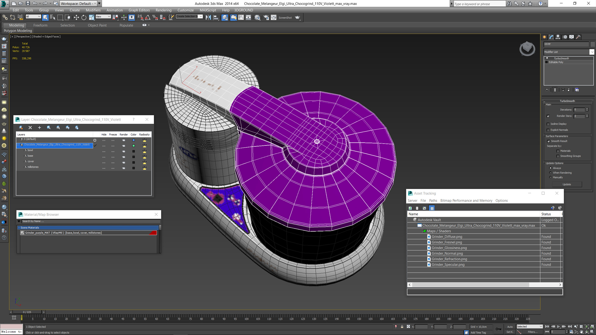Select When Rendering update option

[551, 173]
